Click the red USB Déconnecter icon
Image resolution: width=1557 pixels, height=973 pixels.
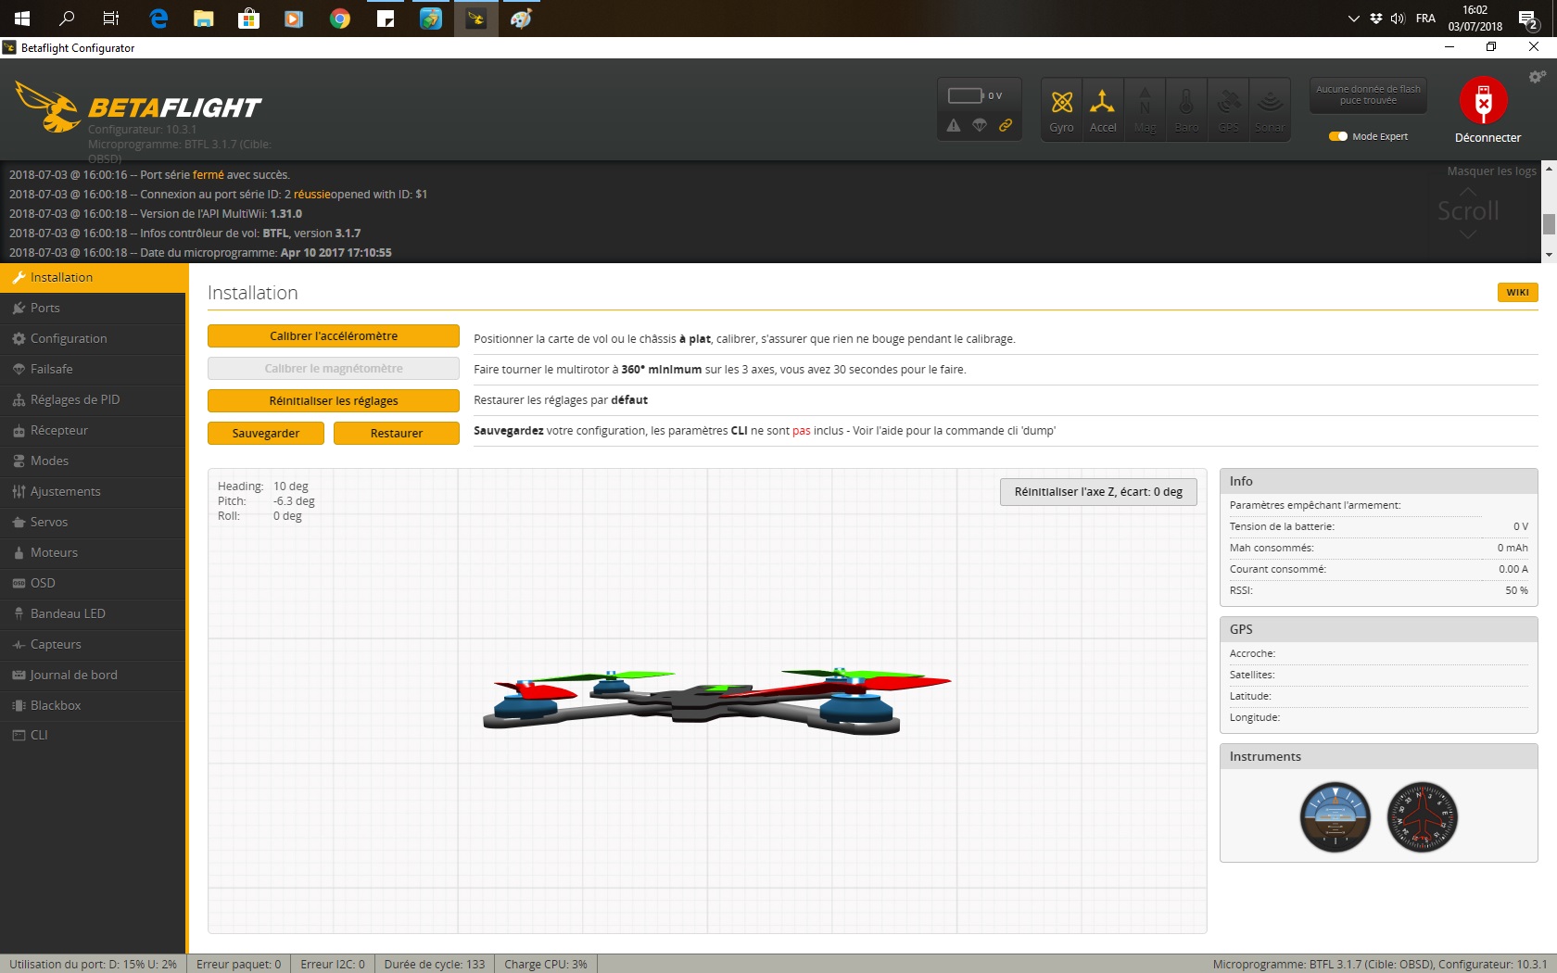(x=1484, y=100)
